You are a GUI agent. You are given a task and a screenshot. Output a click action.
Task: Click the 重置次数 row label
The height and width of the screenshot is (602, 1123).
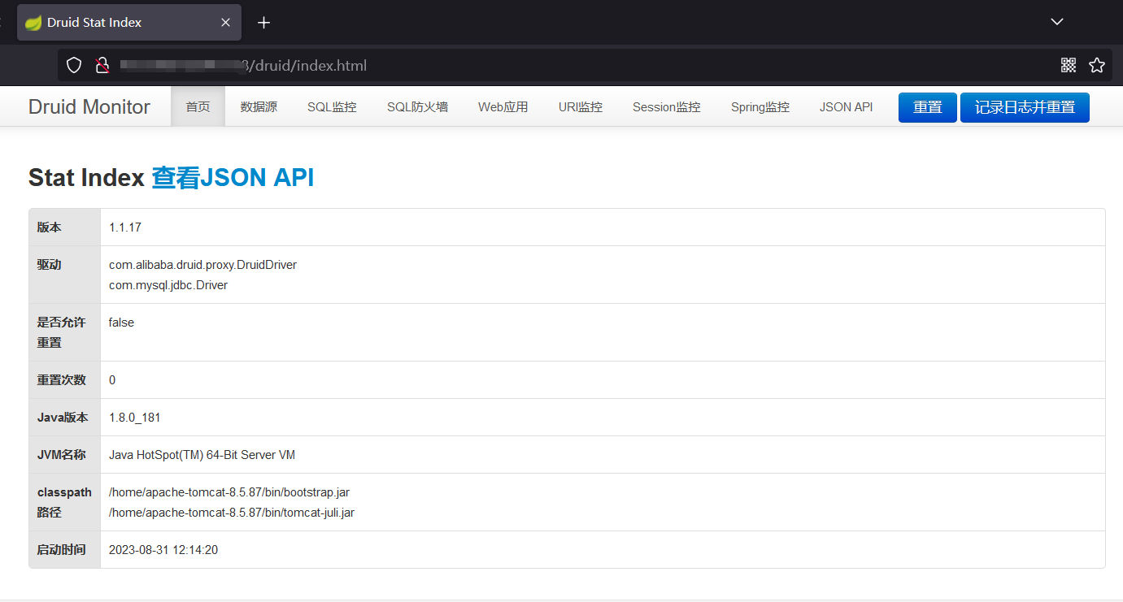pyautogui.click(x=61, y=380)
